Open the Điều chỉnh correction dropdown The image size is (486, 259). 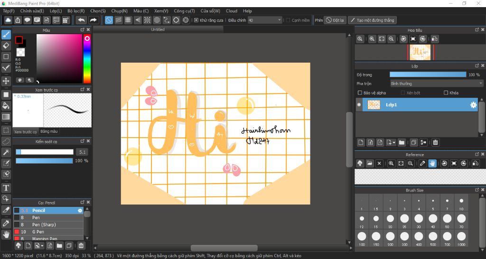point(265,20)
